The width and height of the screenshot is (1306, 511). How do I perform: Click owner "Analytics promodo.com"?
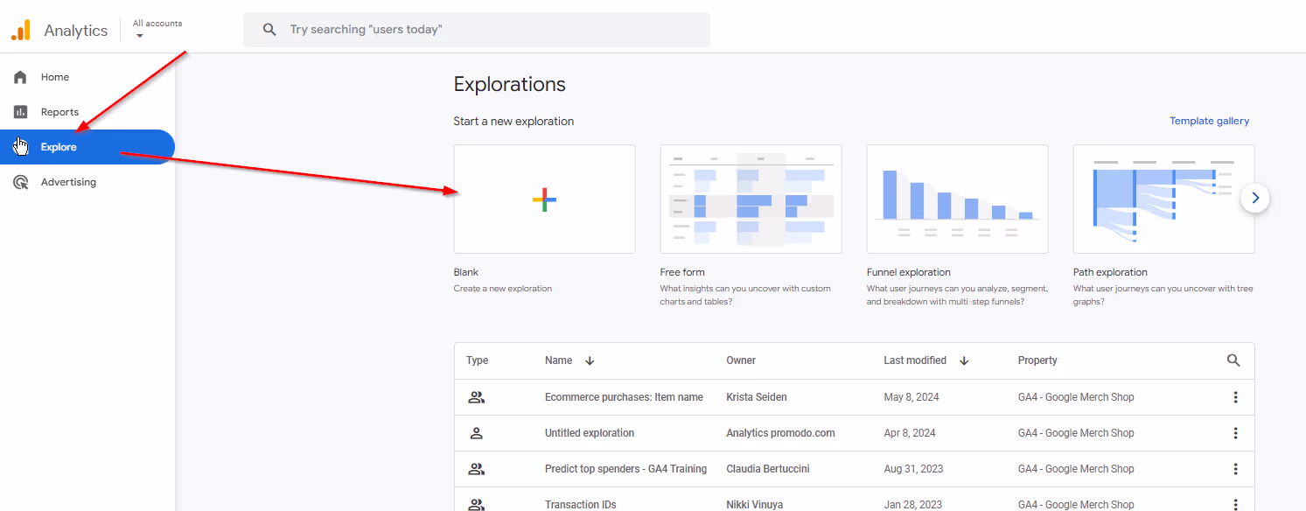tap(780, 433)
